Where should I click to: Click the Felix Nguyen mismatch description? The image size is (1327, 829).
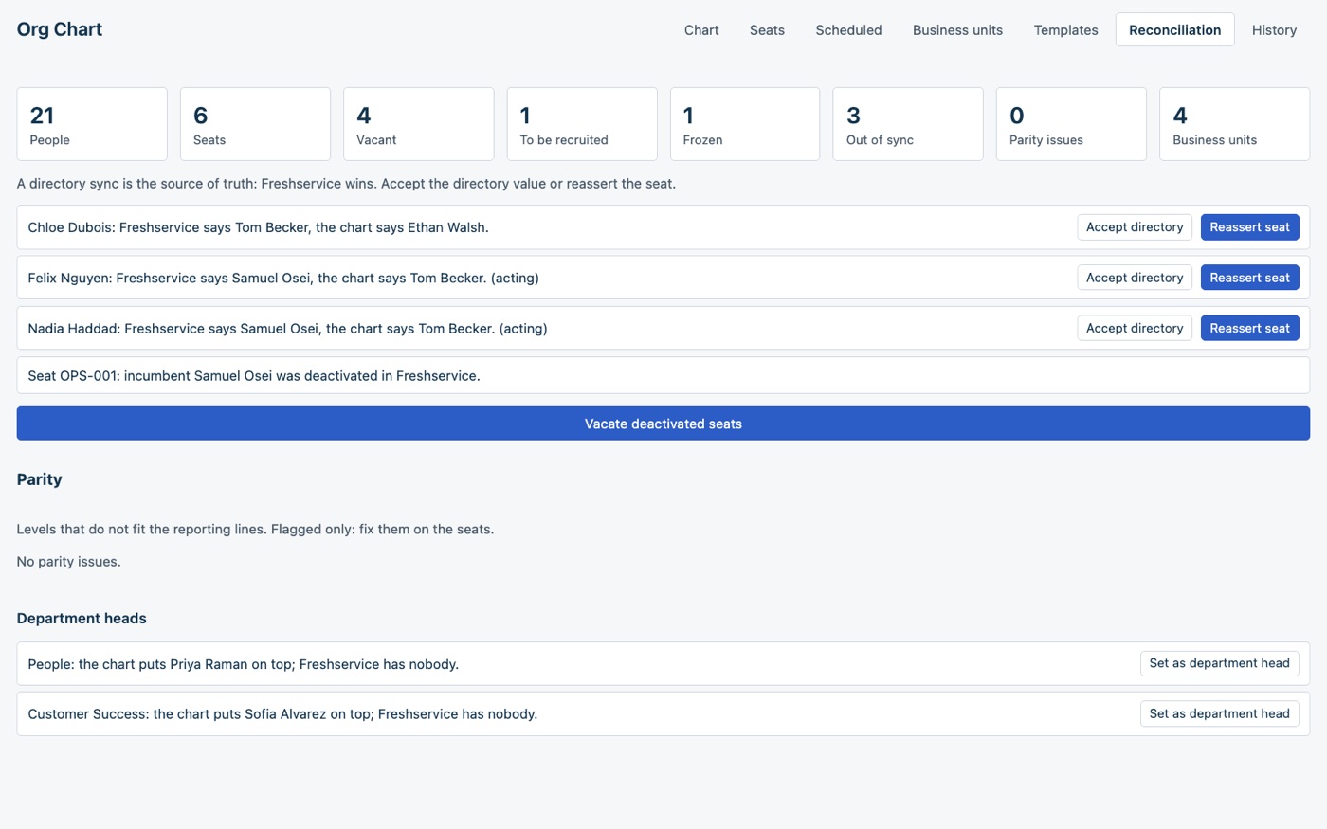point(283,278)
